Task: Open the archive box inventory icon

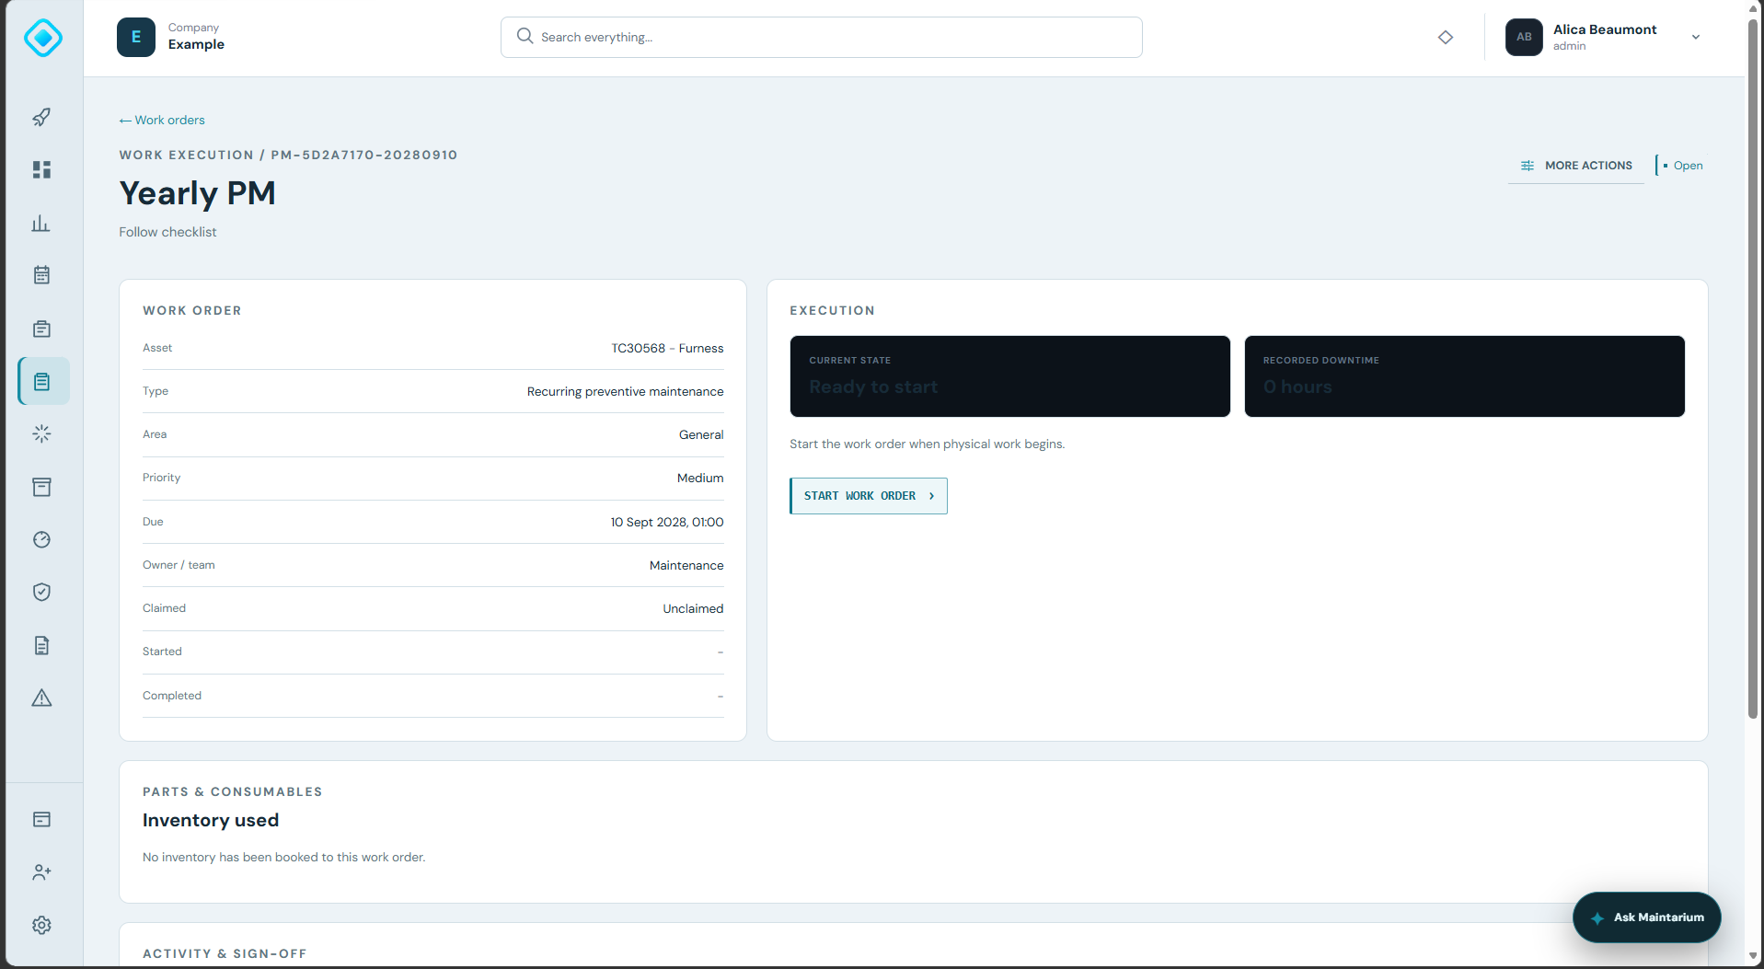Action: pyautogui.click(x=41, y=487)
